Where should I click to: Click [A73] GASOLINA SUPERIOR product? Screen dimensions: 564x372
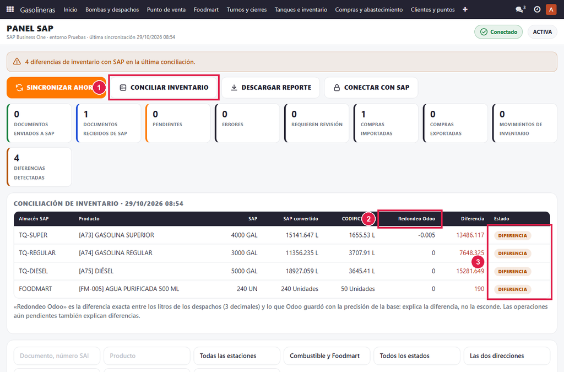117,235
